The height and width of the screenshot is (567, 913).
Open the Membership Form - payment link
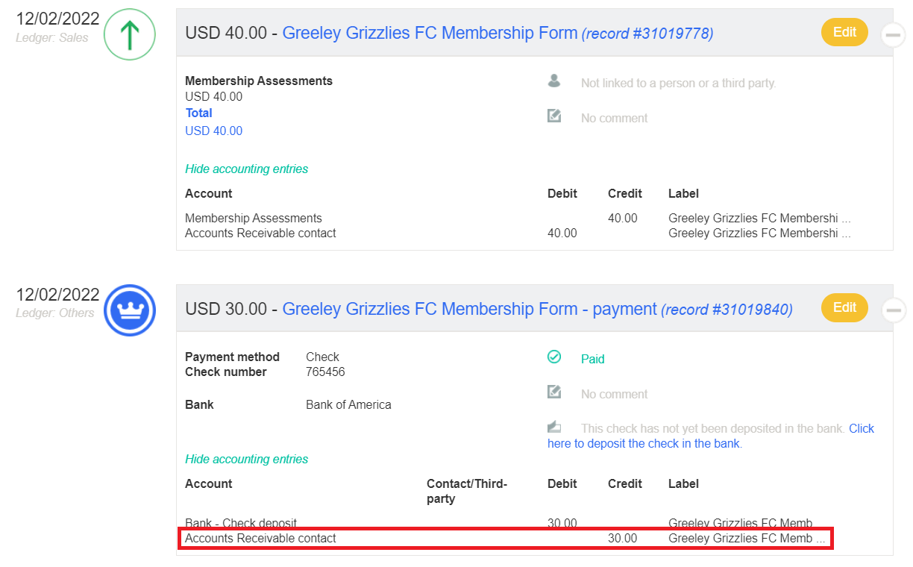(469, 309)
